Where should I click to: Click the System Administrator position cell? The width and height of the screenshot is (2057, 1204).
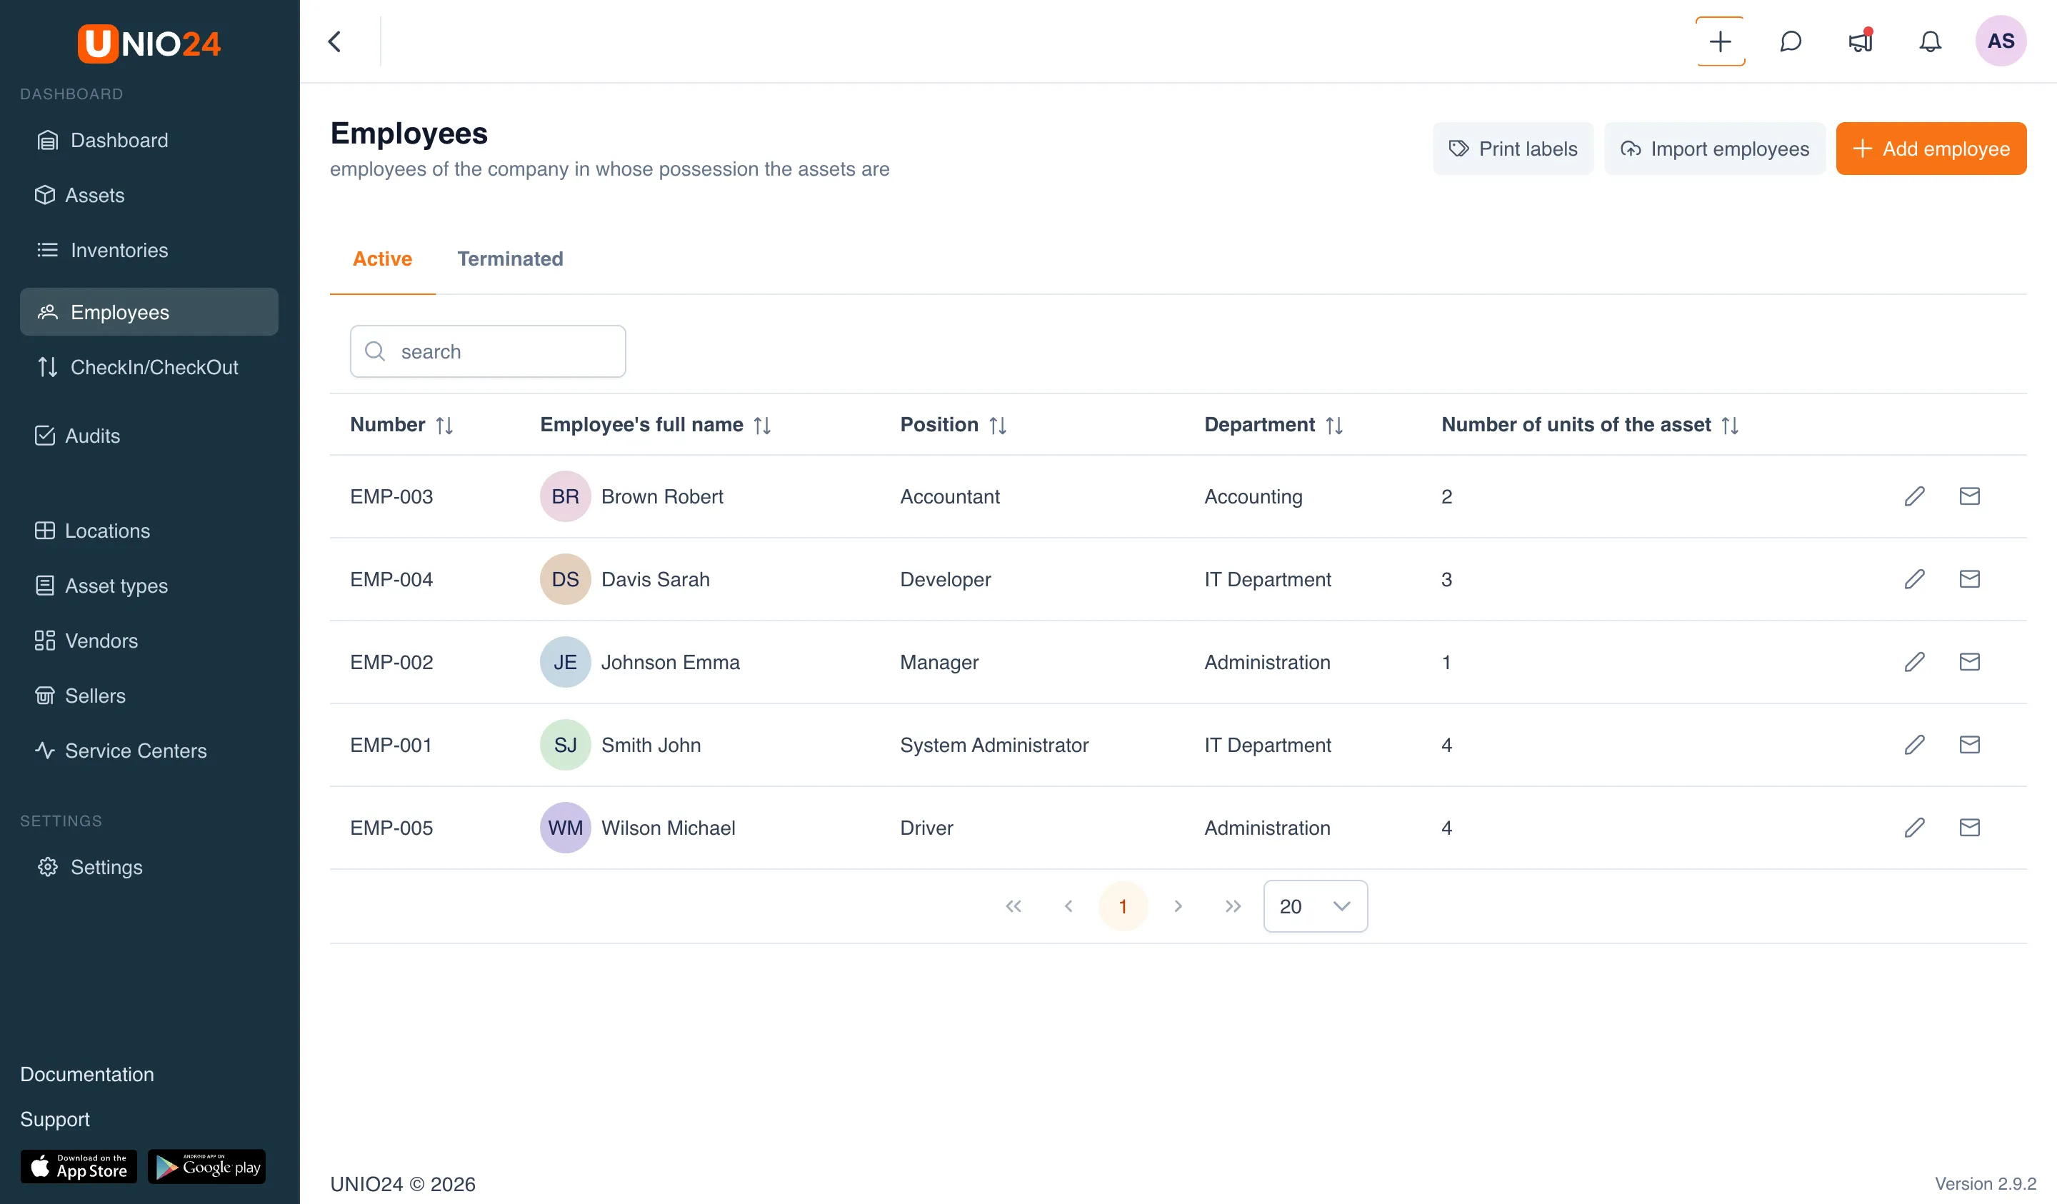(x=994, y=744)
